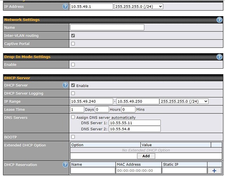Click the help icon beside IP Address
225x176 pixels.
(65, 6)
